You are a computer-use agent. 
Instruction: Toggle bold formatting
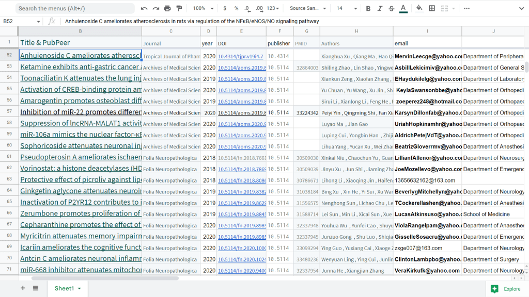368,8
